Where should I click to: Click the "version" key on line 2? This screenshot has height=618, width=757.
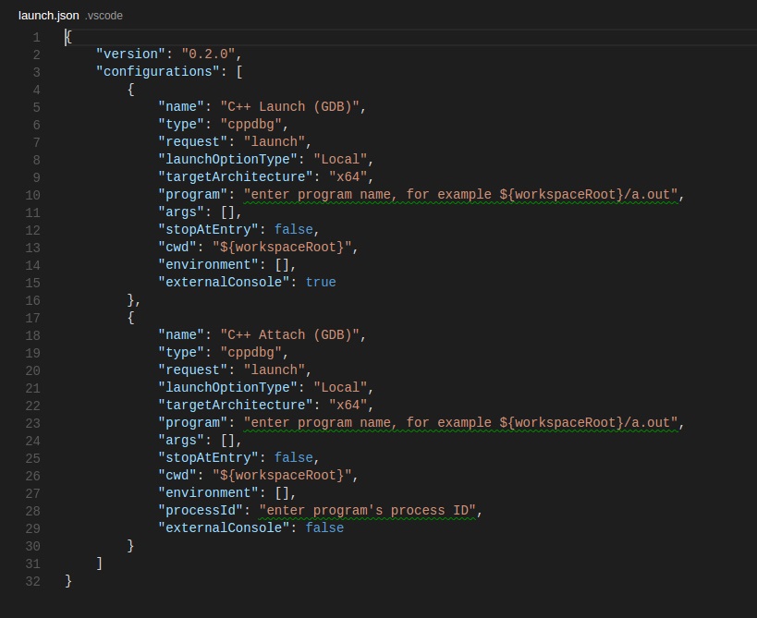130,55
